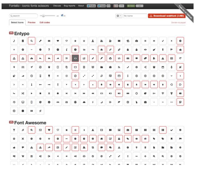Deselect the Entypo warning triangle icon

(163, 58)
